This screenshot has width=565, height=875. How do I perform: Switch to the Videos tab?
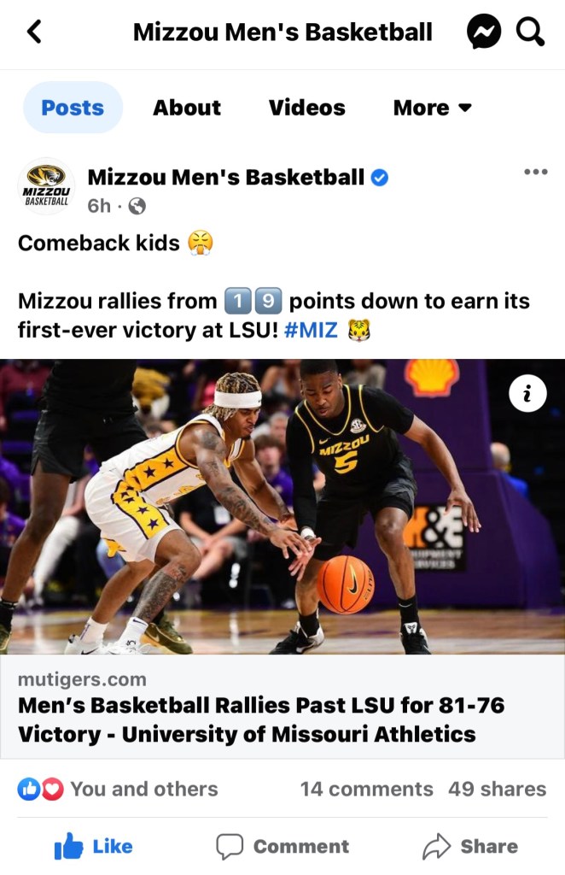point(306,108)
